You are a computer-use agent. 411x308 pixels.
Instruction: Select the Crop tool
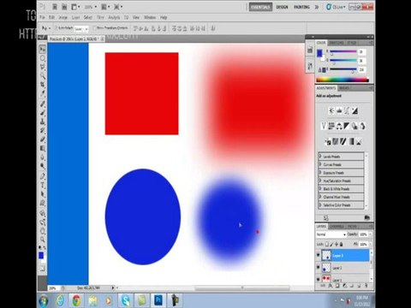tap(43, 85)
